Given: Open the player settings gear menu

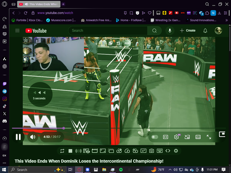Looking at the screenshot, I should (176, 137).
